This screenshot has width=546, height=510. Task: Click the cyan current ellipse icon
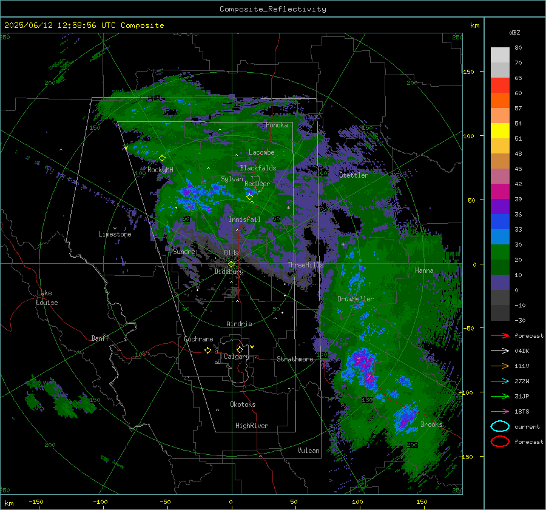pyautogui.click(x=500, y=426)
